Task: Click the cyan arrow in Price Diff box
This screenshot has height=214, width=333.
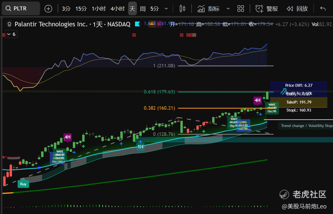Action: pyautogui.click(x=283, y=91)
